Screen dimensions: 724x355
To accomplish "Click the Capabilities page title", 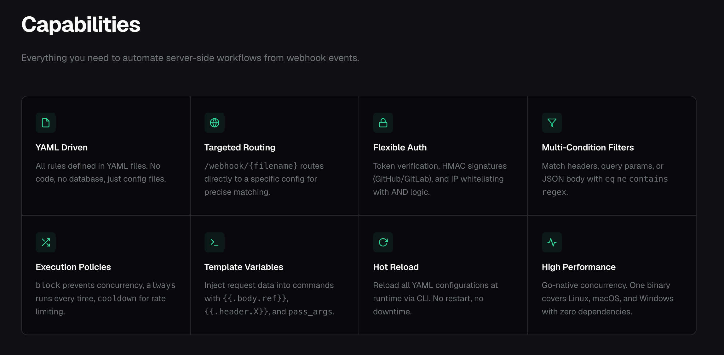I will point(81,25).
